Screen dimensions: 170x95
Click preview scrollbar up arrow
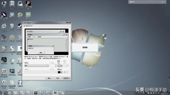tap(66, 39)
